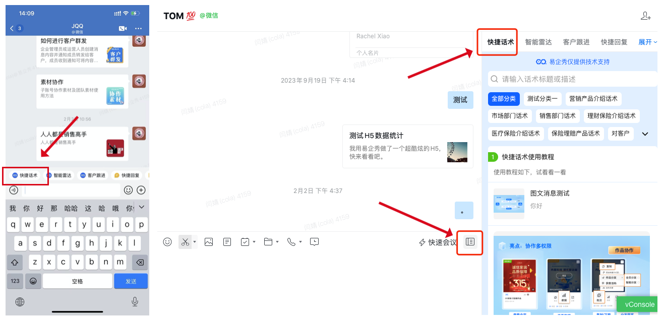Focus the phone chat message input field
Viewport: 663px width, 321px height.
pos(72,190)
